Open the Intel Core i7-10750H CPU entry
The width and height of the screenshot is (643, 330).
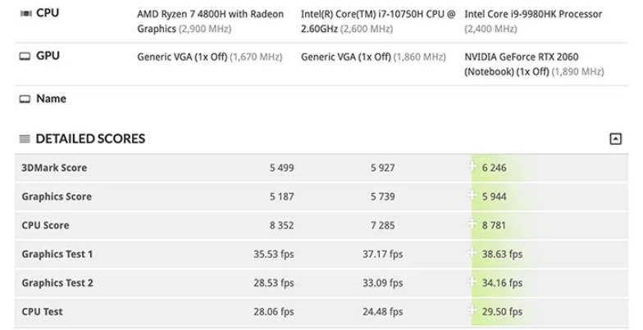376,14
